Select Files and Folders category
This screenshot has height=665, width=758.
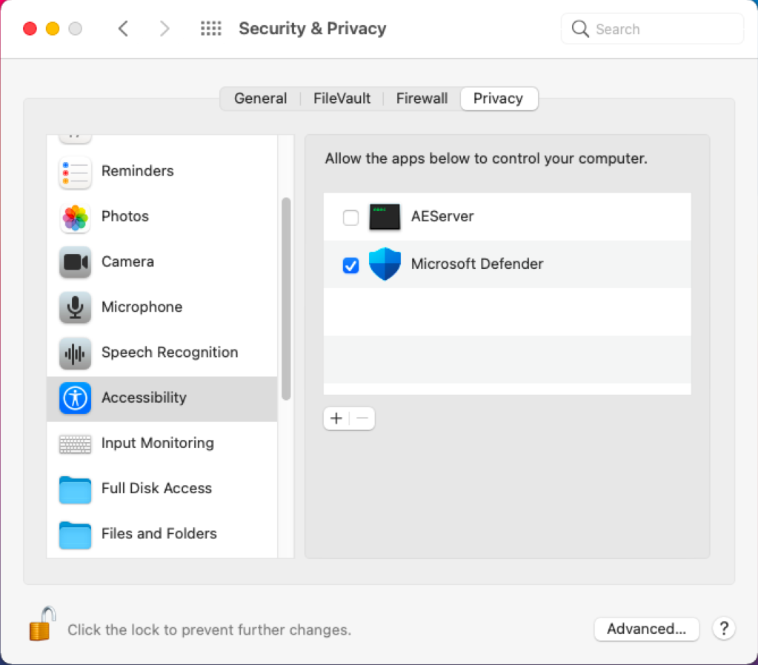tap(162, 534)
